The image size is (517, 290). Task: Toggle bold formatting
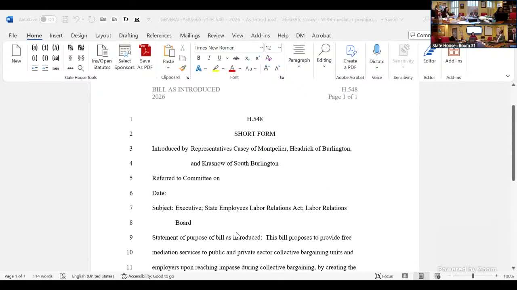(x=198, y=58)
